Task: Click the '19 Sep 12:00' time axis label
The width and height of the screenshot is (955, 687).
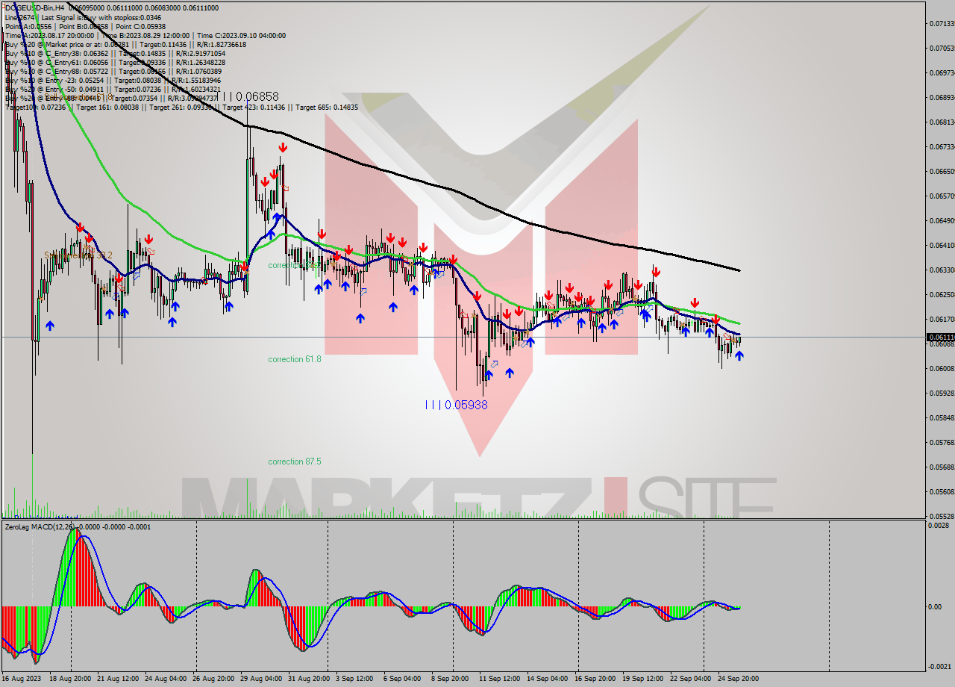Action: [644, 679]
